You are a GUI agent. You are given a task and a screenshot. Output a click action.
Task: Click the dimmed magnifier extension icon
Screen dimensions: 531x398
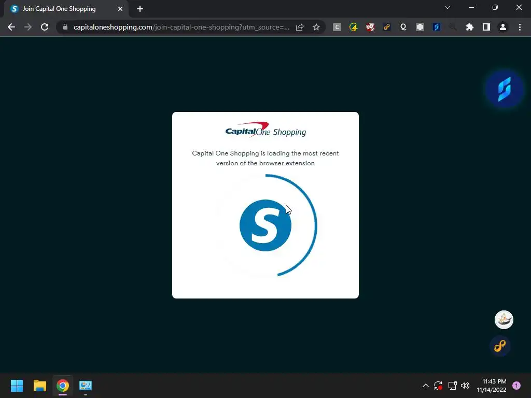[453, 27]
